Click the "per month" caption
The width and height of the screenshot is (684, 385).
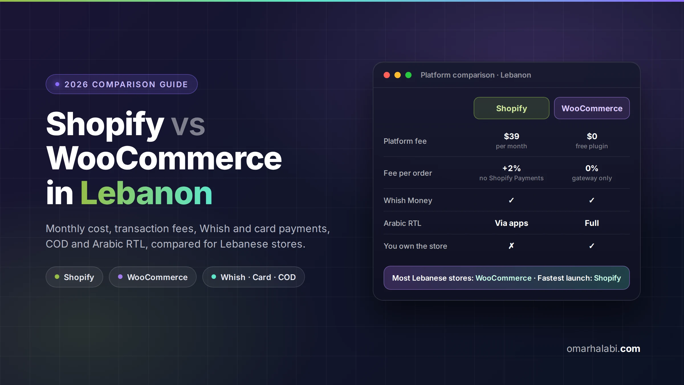511,146
